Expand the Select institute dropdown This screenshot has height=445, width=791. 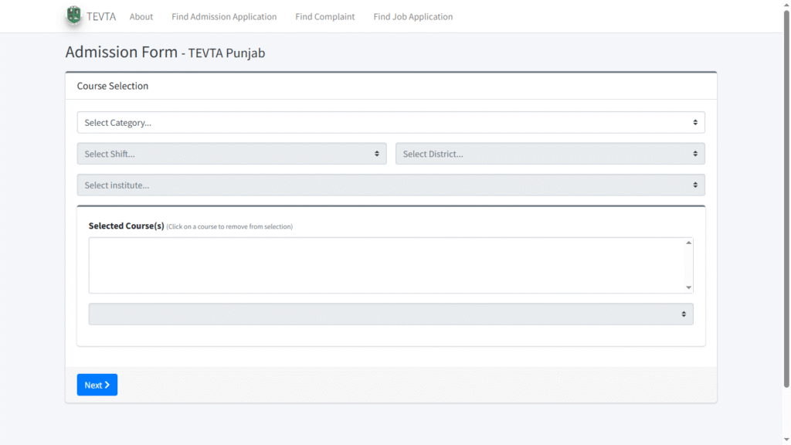click(x=391, y=185)
